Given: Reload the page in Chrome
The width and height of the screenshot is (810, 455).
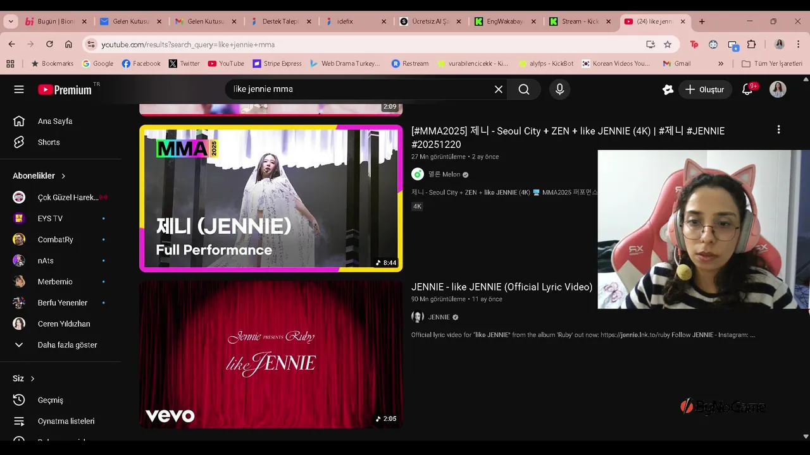Looking at the screenshot, I should point(49,44).
